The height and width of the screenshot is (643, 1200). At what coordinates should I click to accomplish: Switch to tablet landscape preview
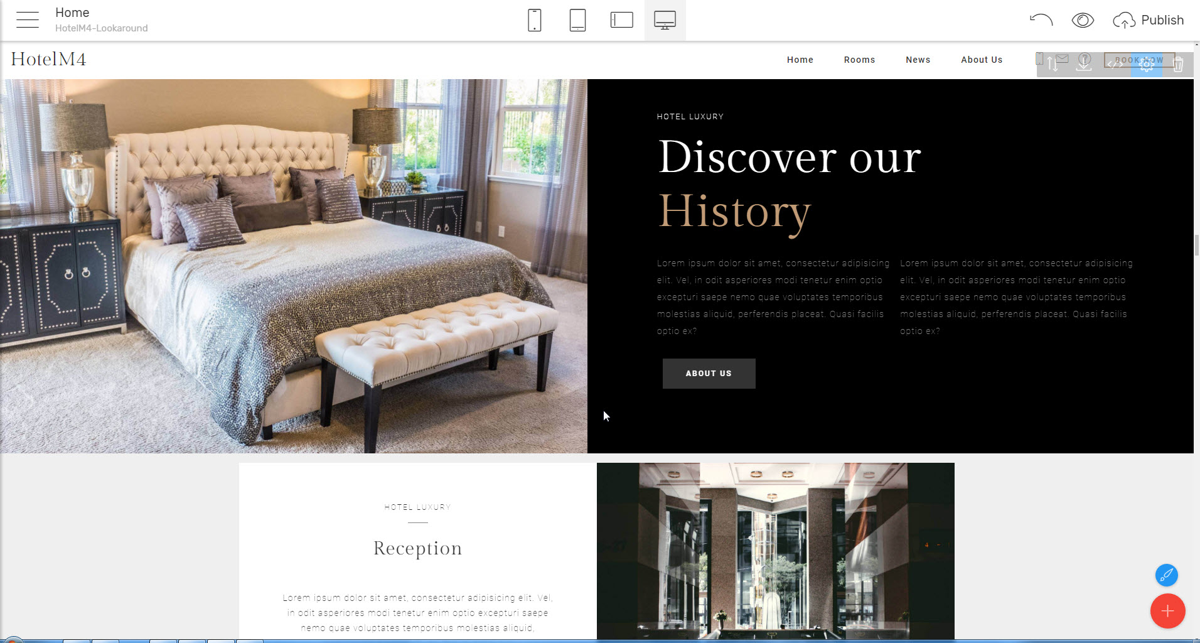point(621,20)
